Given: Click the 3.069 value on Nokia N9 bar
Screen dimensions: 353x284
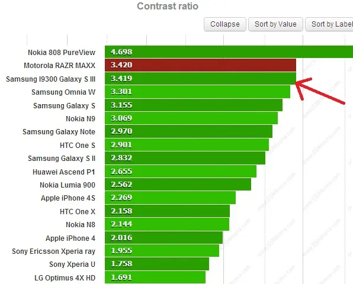Looking at the screenshot, I should point(121,118).
